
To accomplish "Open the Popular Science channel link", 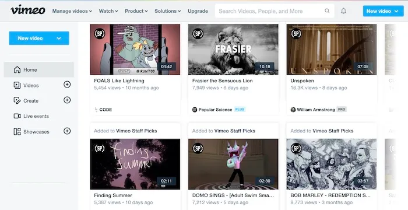I will (215, 110).
